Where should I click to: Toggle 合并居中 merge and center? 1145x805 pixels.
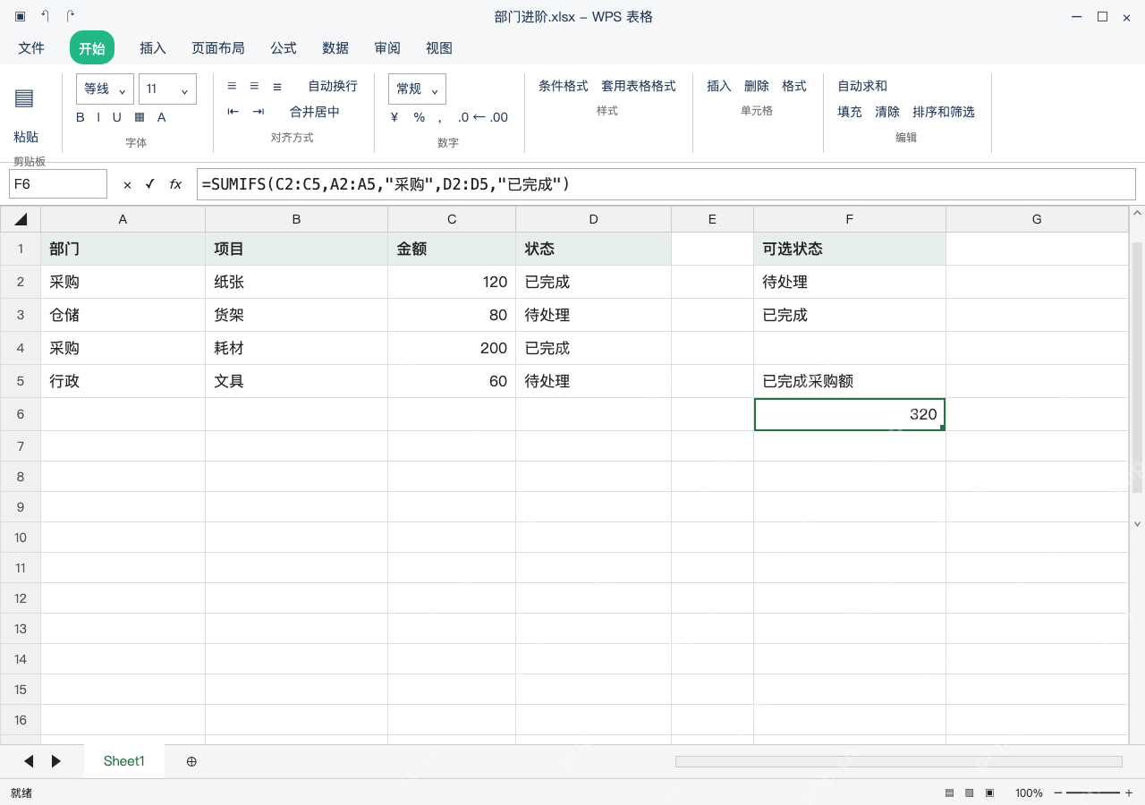pyautogui.click(x=315, y=112)
